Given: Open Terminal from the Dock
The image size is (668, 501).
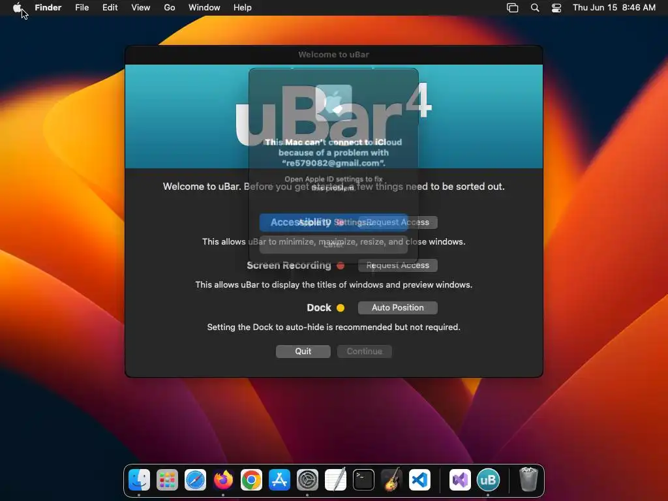Looking at the screenshot, I should click(363, 480).
